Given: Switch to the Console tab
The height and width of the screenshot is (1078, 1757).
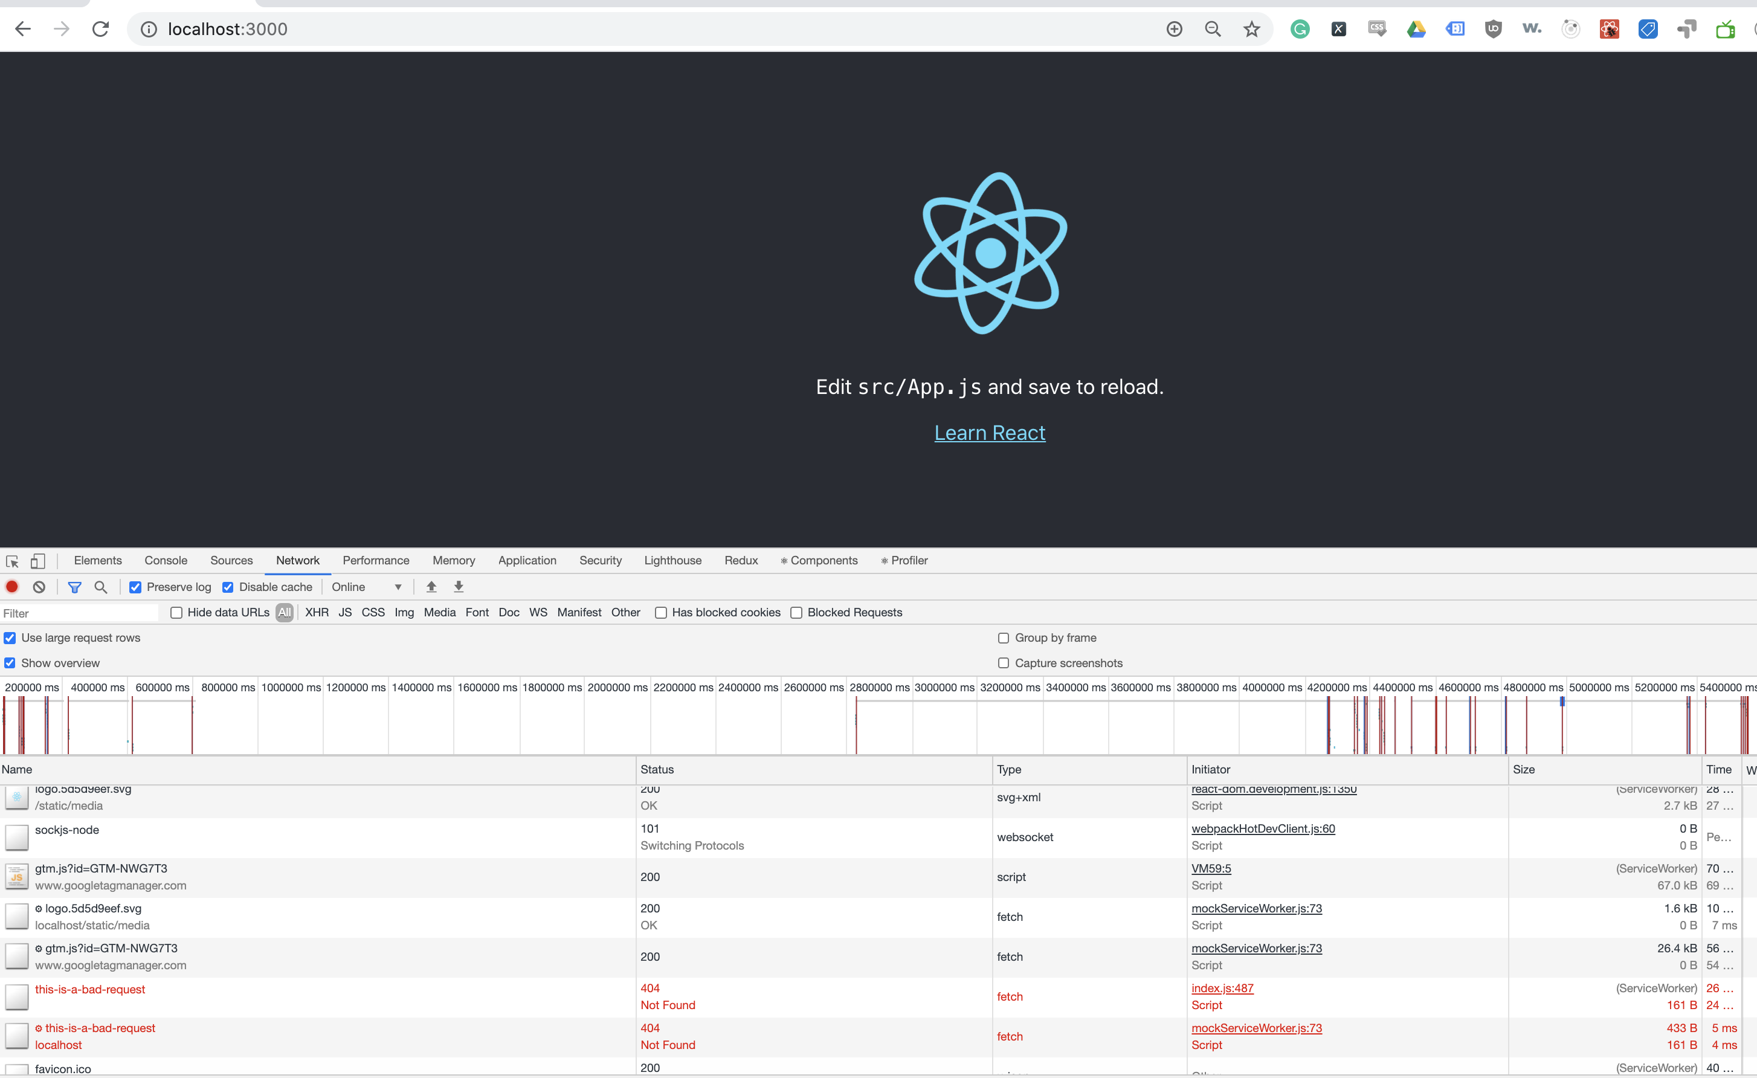Looking at the screenshot, I should tap(166, 560).
